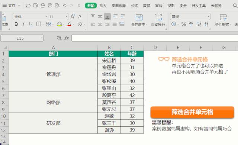This screenshot has height=145, width=238.
Task: Click the open folder icon
Action: point(28,6)
